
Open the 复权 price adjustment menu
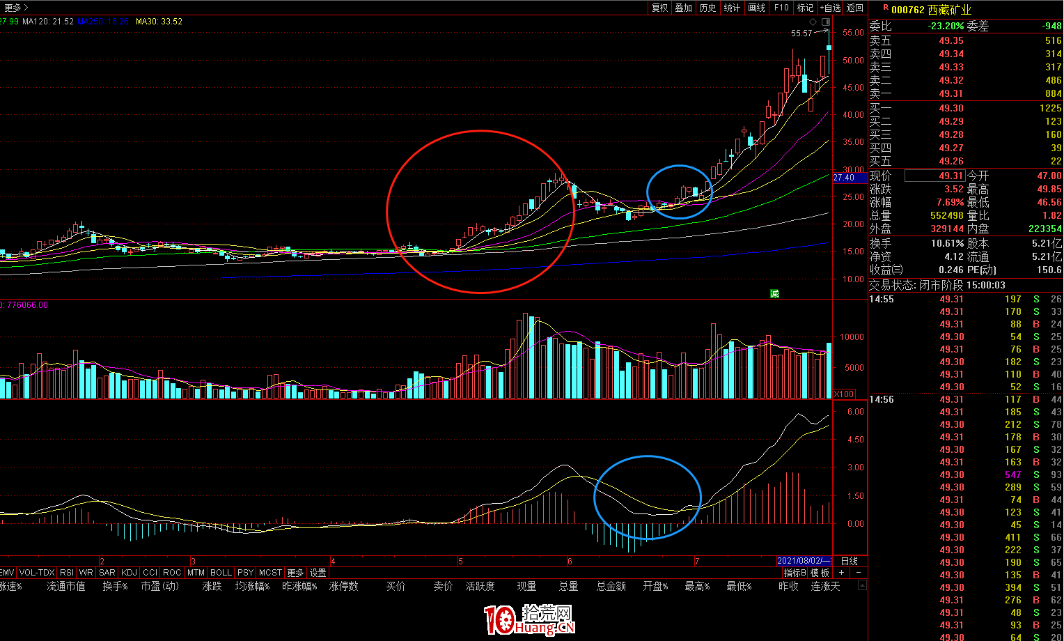(x=659, y=8)
